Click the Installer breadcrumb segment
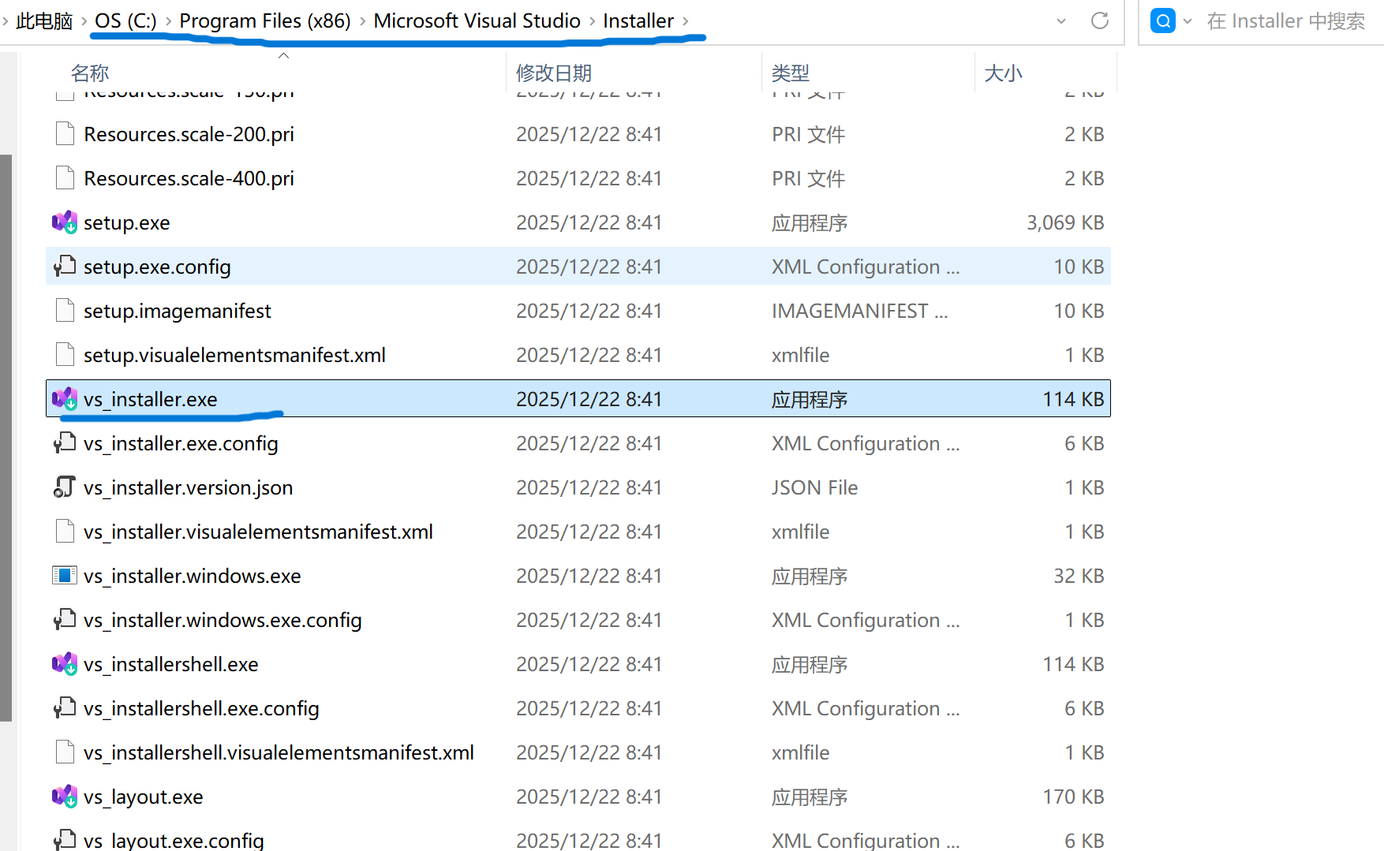Screen dimensions: 1384x851 click(638, 21)
